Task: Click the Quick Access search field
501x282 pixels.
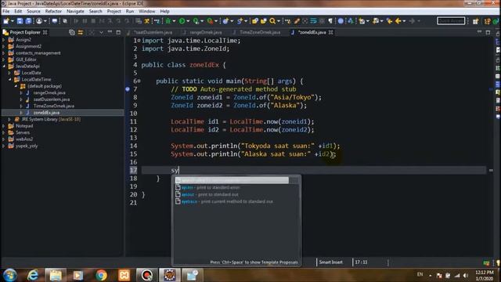Action: (x=451, y=21)
